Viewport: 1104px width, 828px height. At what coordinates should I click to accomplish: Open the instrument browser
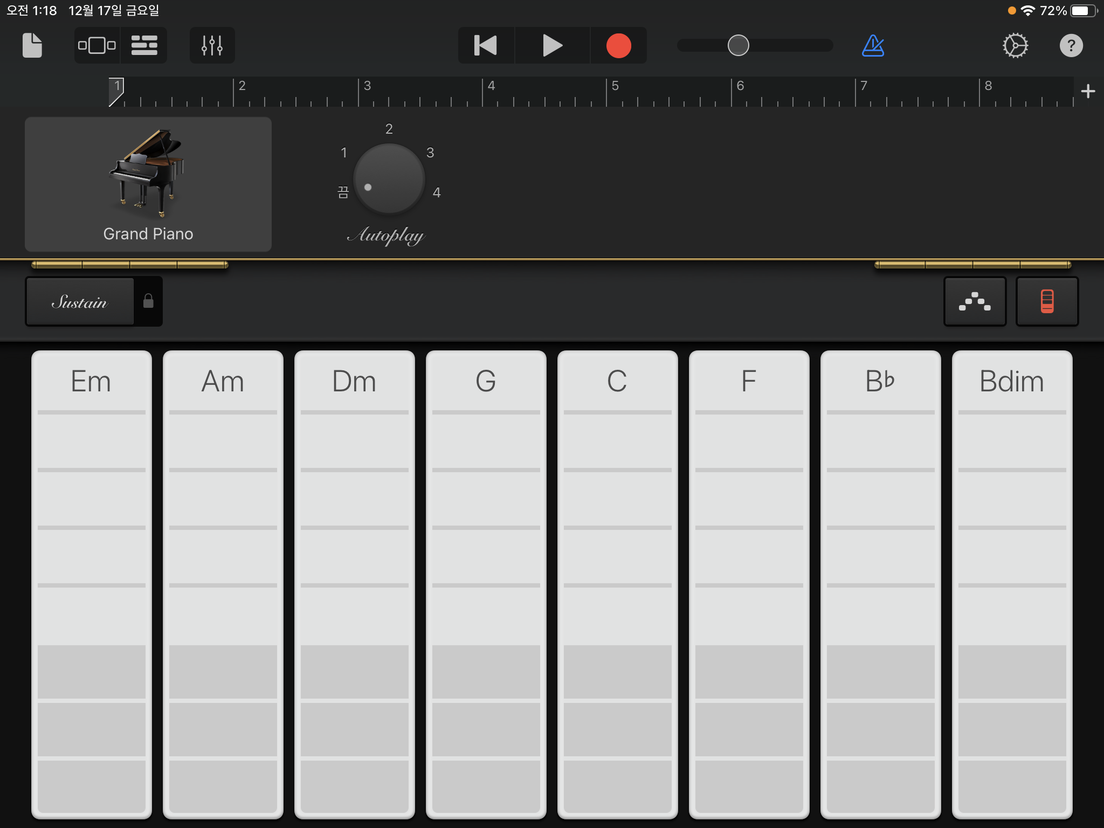(97, 45)
